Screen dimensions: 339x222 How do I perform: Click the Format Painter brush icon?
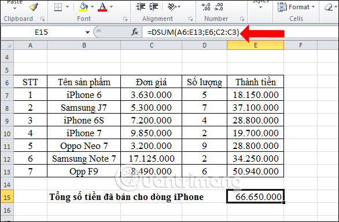[x=34, y=7]
